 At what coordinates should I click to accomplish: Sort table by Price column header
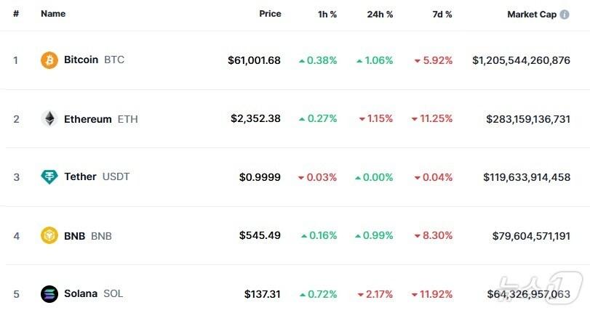click(269, 15)
